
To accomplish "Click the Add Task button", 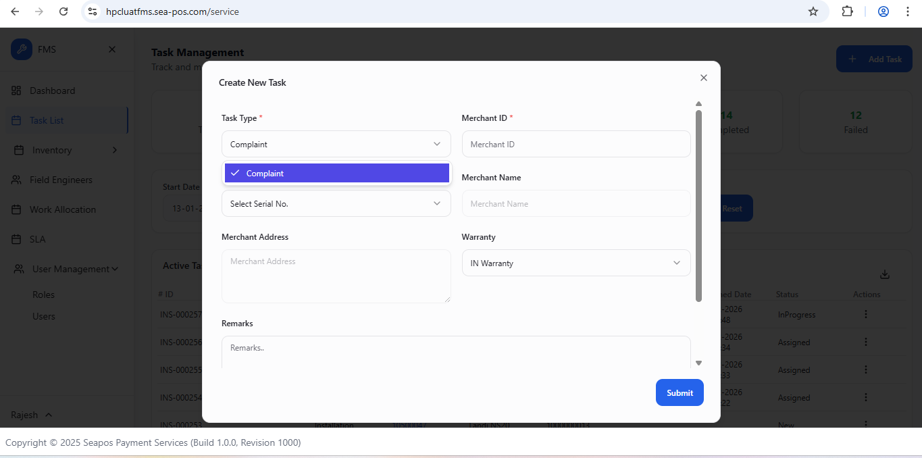I will (874, 59).
